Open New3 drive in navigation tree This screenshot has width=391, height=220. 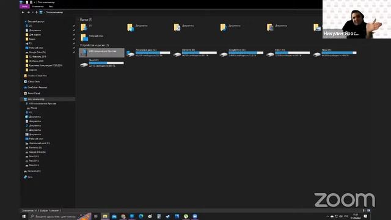(34, 165)
